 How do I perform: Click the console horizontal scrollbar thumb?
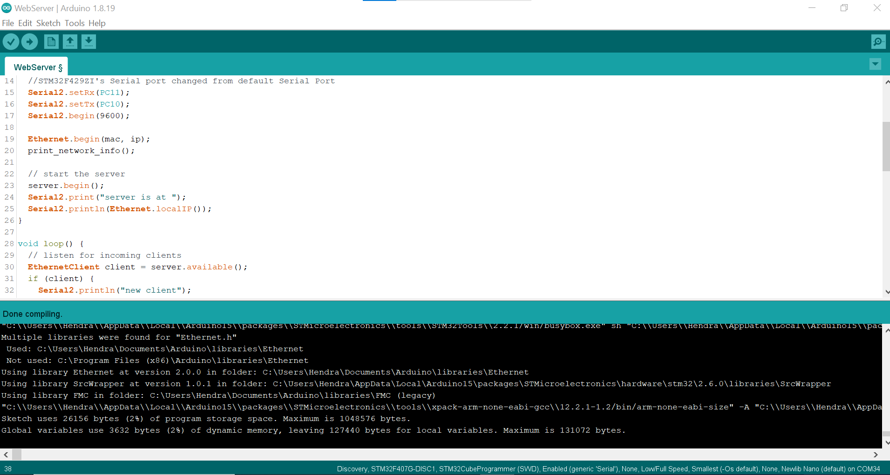pos(17,455)
